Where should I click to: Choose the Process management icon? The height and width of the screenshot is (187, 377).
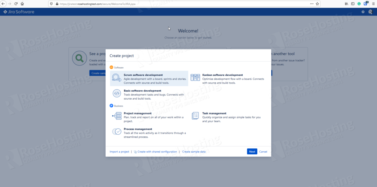pos(117,132)
